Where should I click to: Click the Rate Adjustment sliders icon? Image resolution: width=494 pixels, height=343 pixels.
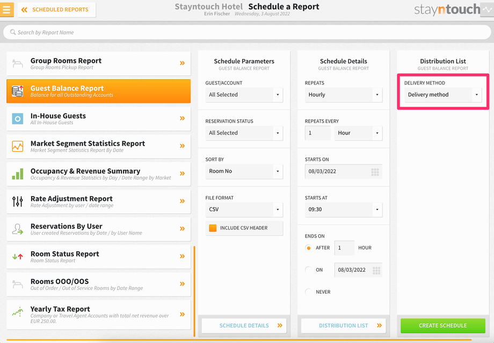(18, 202)
